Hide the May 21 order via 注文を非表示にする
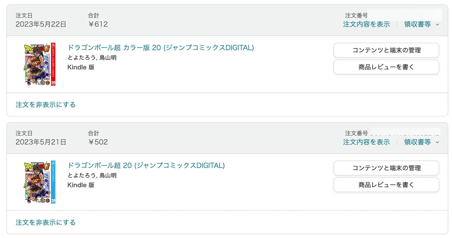 pos(46,222)
